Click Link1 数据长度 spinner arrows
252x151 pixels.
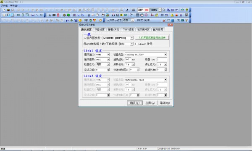165,70
